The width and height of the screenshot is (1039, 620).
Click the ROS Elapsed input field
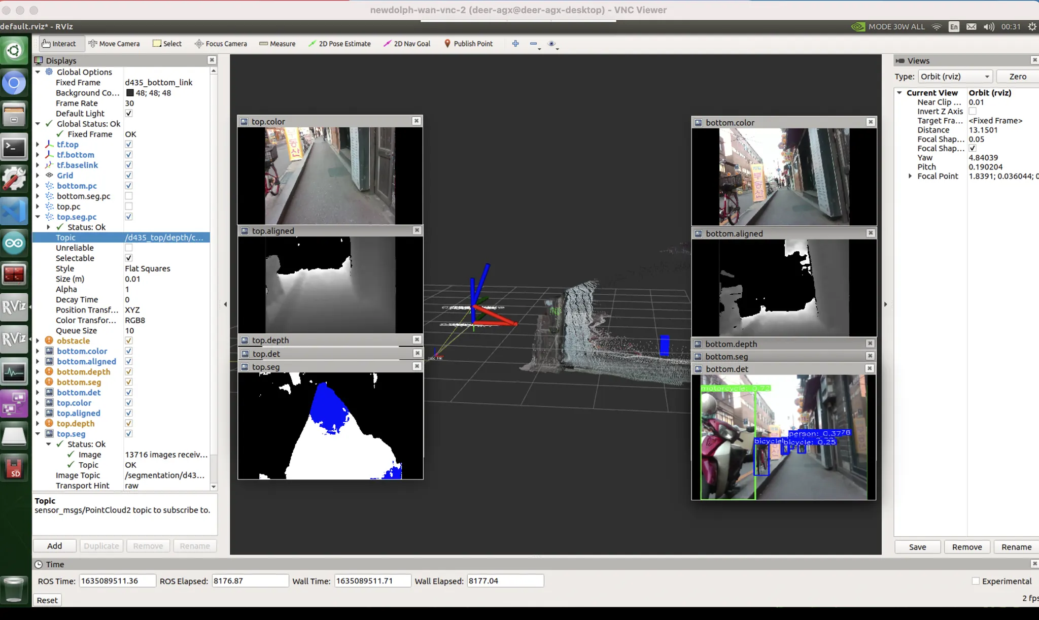[250, 581]
